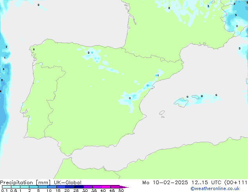Click the 0.5–1 mm legend color box
The width and height of the screenshot is (248, 192).
click(16, 187)
